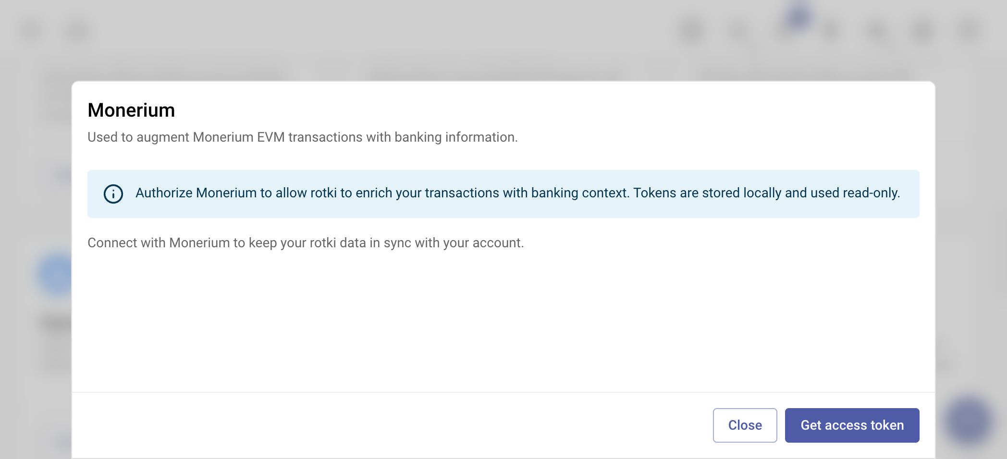Click the blue authorization info banner
This screenshot has height=459, width=1007.
[503, 193]
